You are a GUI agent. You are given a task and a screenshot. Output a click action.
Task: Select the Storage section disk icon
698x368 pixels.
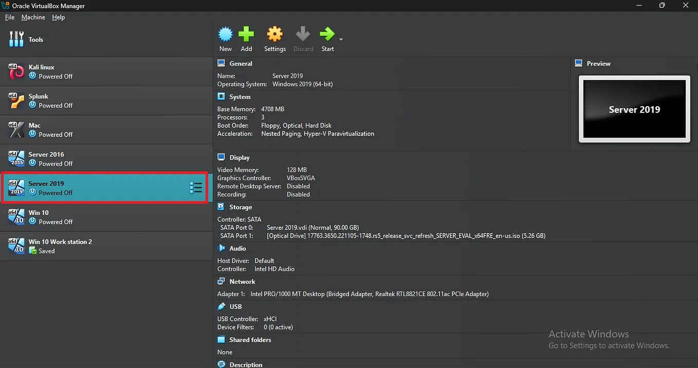[x=221, y=207]
